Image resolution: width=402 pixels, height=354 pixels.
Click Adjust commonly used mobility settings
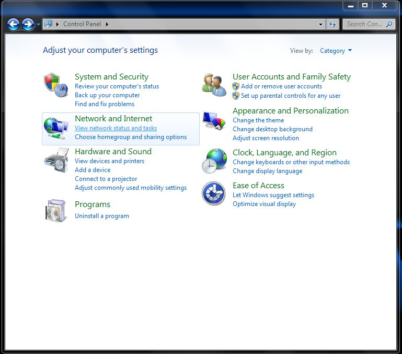pyautogui.click(x=131, y=188)
